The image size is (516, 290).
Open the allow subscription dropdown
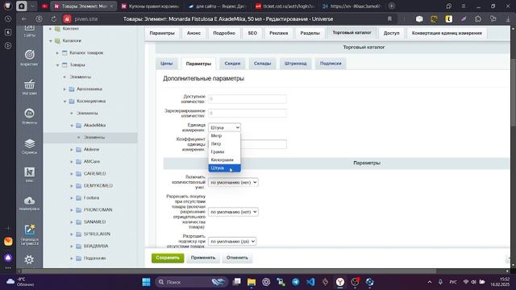232,242
